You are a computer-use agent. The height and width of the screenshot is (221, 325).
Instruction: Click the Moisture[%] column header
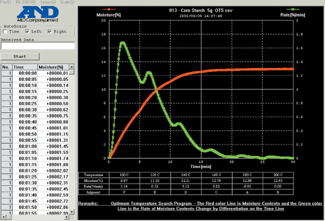[x=53, y=67]
